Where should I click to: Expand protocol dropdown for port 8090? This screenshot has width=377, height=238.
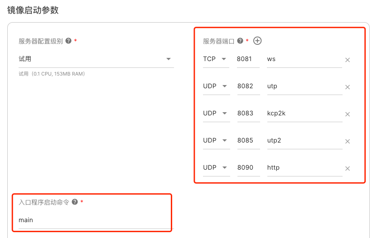pos(216,168)
